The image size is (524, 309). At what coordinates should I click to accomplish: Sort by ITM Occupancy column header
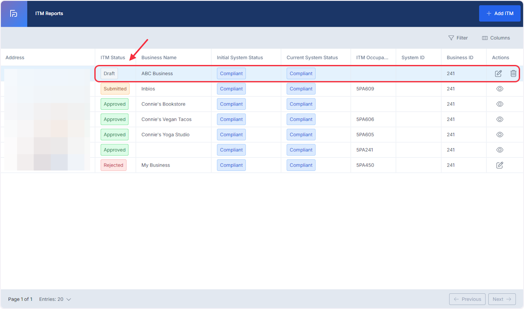coord(372,58)
